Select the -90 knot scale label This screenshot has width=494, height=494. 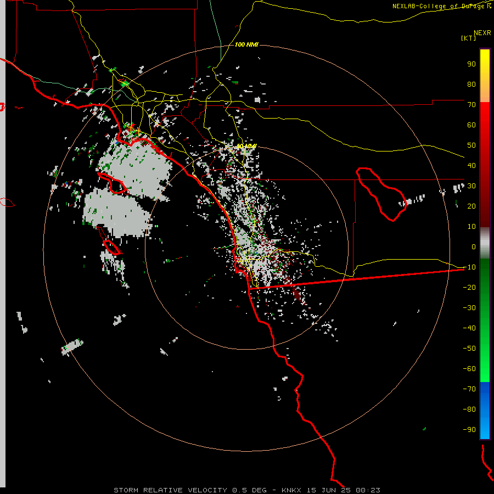point(469,429)
